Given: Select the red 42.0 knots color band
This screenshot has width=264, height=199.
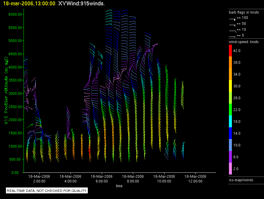Looking at the screenshot, I should (x=230, y=50).
